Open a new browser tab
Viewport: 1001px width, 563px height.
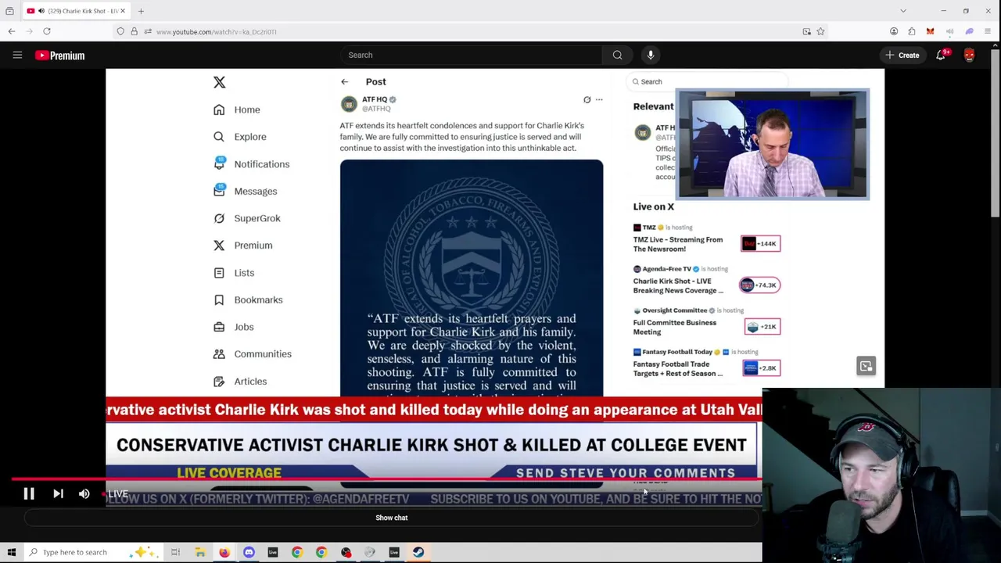[142, 11]
